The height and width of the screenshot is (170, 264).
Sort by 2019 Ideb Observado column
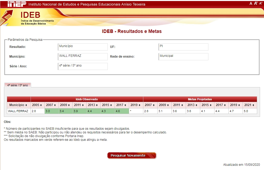click(136, 105)
